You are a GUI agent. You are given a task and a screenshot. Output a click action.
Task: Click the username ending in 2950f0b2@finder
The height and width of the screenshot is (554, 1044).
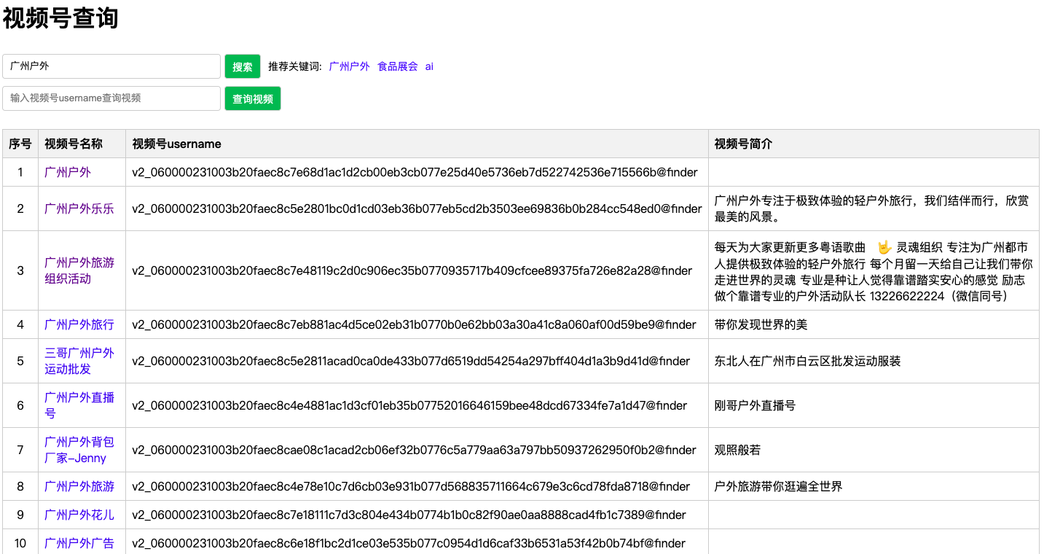414,450
